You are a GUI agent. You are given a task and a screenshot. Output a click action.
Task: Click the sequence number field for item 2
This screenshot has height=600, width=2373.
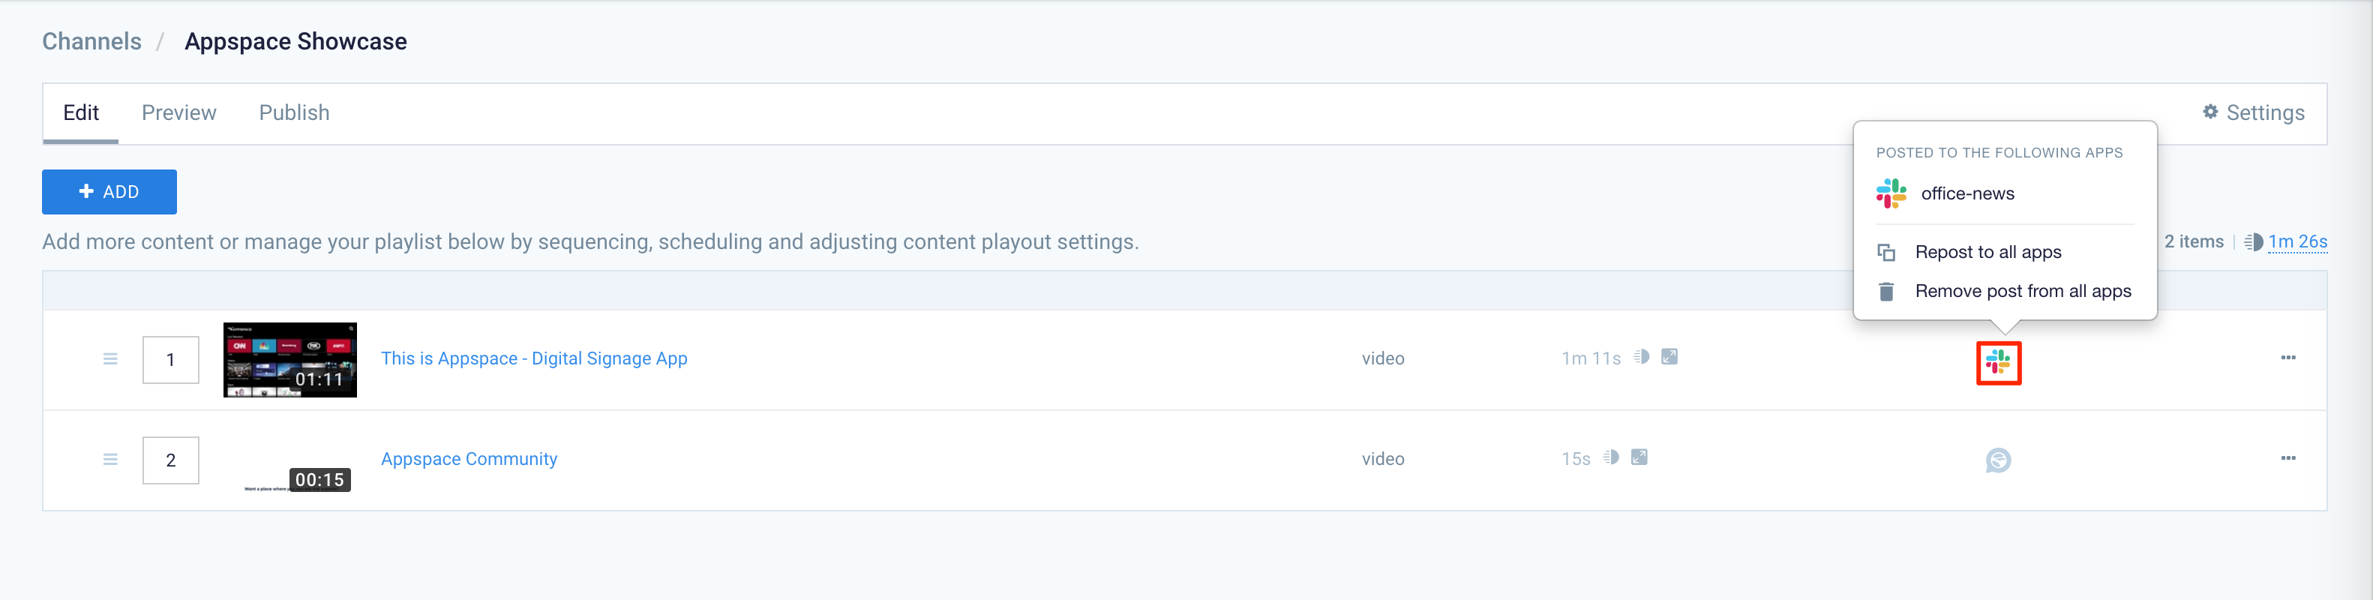click(170, 460)
